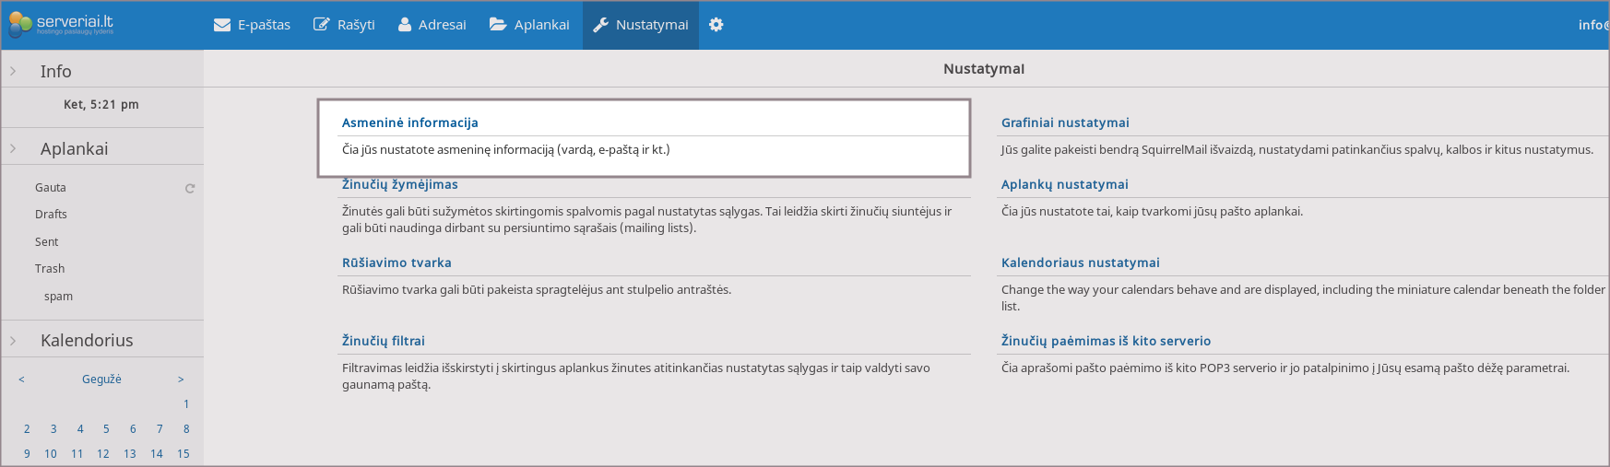Select day 15 in mini calendar
The image size is (1610, 467).
(183, 454)
